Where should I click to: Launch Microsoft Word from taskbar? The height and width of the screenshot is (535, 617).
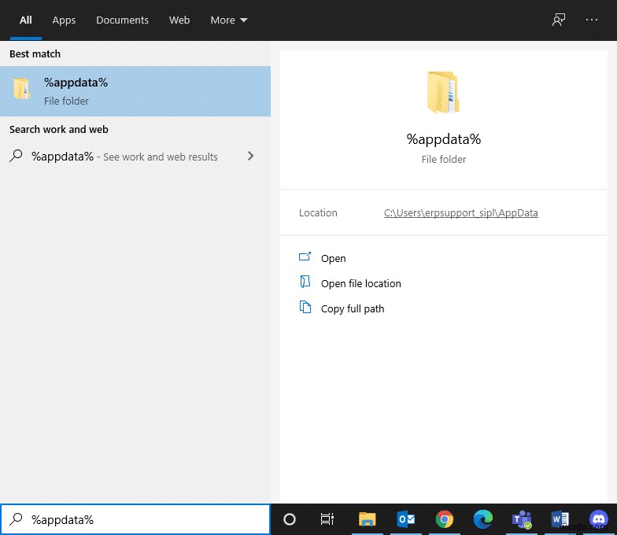560,519
